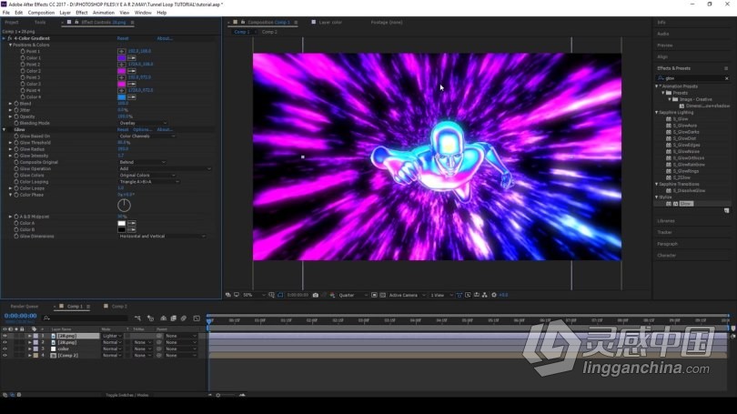The width and height of the screenshot is (737, 414).
Task: Click the Point 1 crosshair position picker
Action: point(121,51)
